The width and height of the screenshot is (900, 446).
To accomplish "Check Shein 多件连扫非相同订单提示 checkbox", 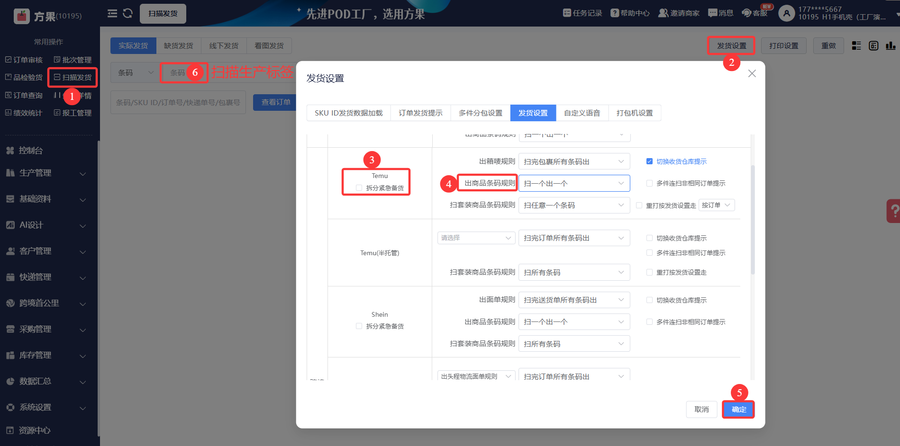I will pos(649,322).
